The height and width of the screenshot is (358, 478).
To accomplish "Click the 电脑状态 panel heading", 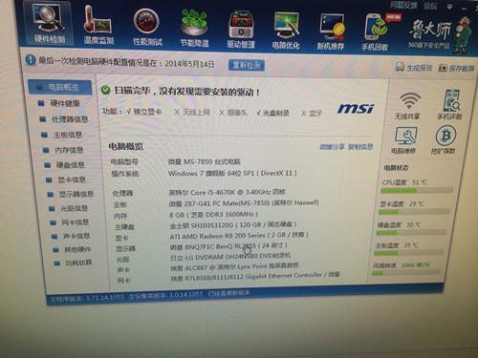I will coord(396,168).
